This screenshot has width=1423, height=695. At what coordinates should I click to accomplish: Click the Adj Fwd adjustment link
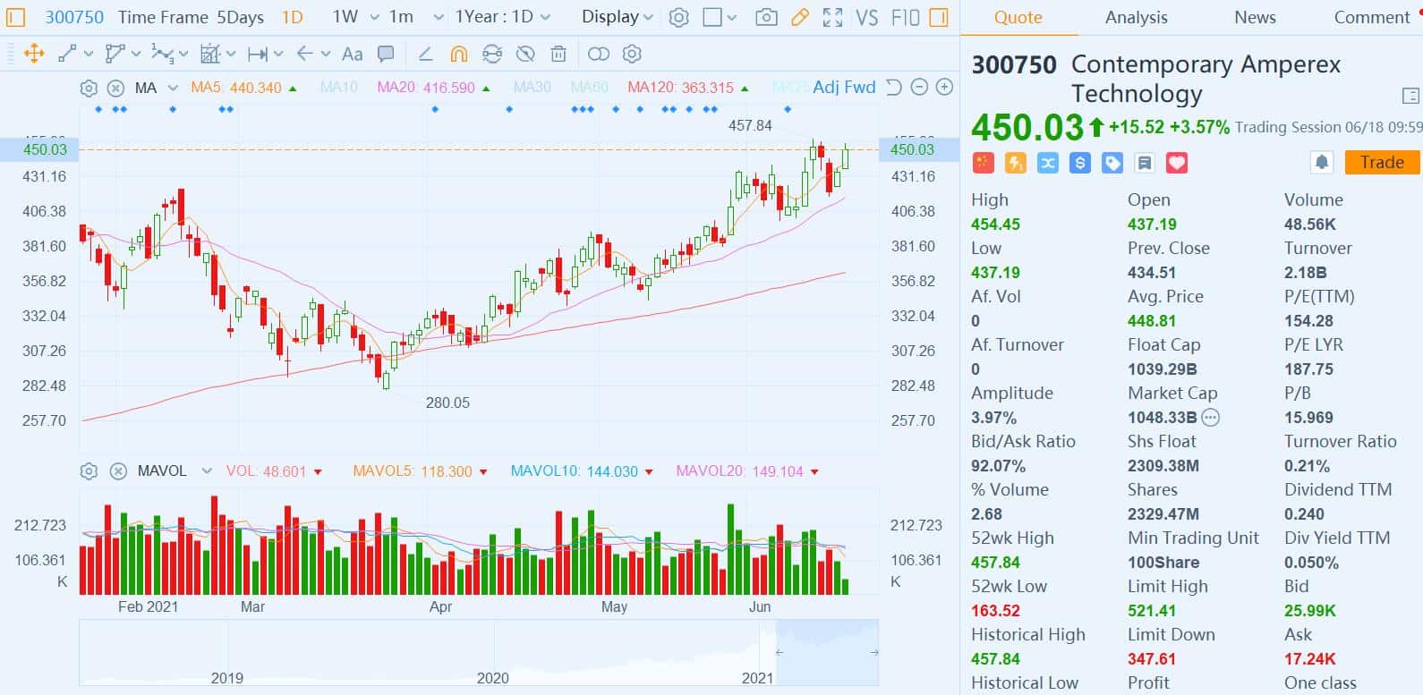(843, 87)
